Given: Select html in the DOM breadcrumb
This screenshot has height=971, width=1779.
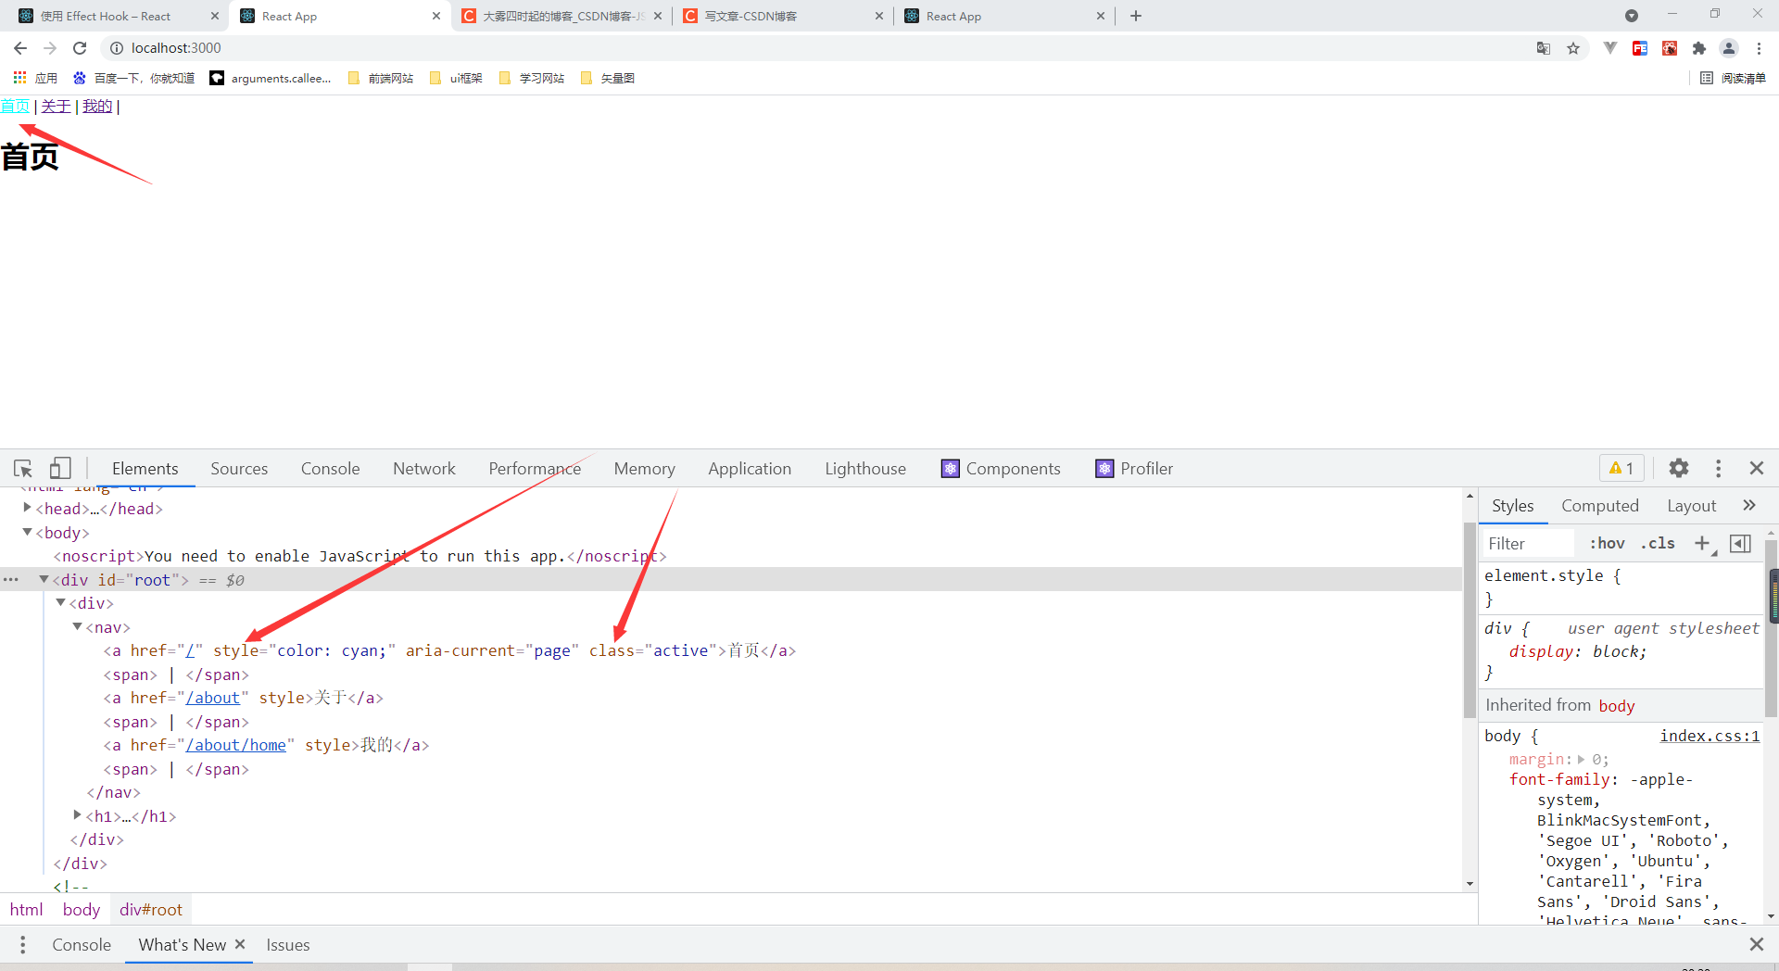Looking at the screenshot, I should tap(26, 910).
